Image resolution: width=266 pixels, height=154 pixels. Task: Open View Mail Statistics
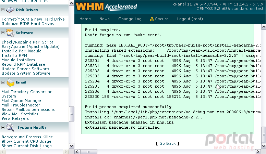[x=20, y=114]
